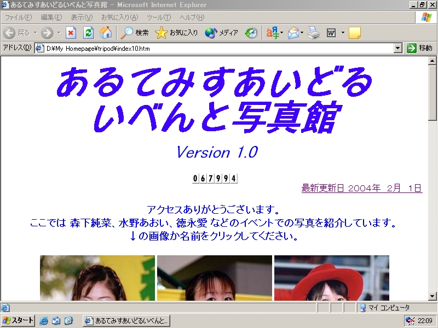Screen dimensions: 438x328
Task: Click the Forward arrow button
Action: (x=47, y=33)
